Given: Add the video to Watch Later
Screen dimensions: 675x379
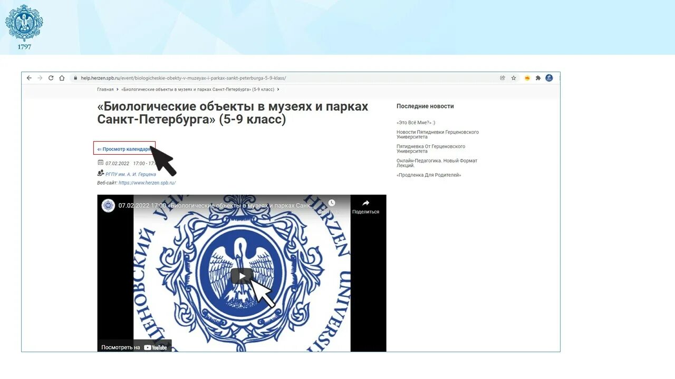Looking at the screenshot, I should [332, 202].
